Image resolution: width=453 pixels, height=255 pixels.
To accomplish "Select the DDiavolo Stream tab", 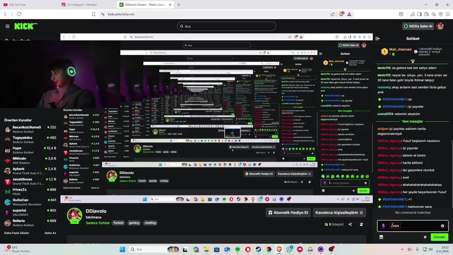I will coord(145,5).
